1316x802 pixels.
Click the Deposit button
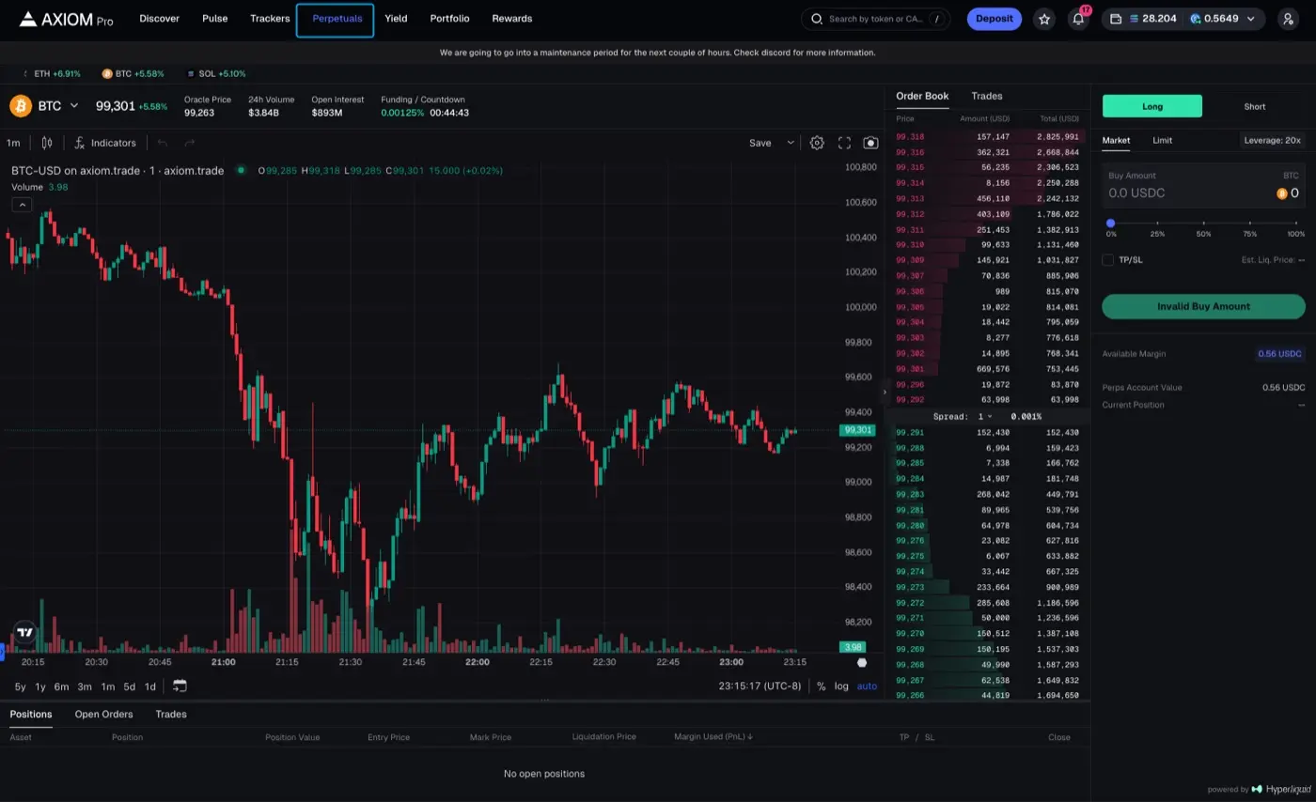(x=995, y=19)
